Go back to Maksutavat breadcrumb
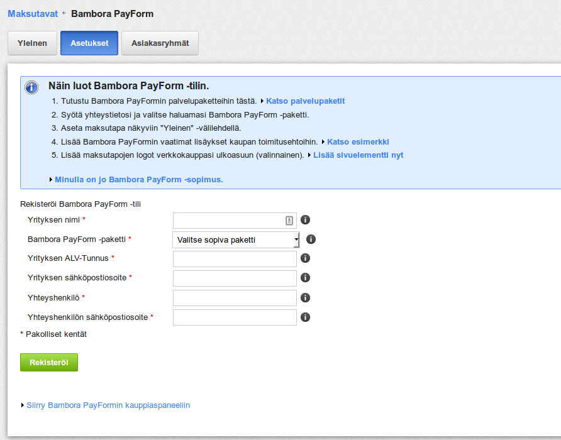This screenshot has height=440, width=561. click(x=33, y=14)
